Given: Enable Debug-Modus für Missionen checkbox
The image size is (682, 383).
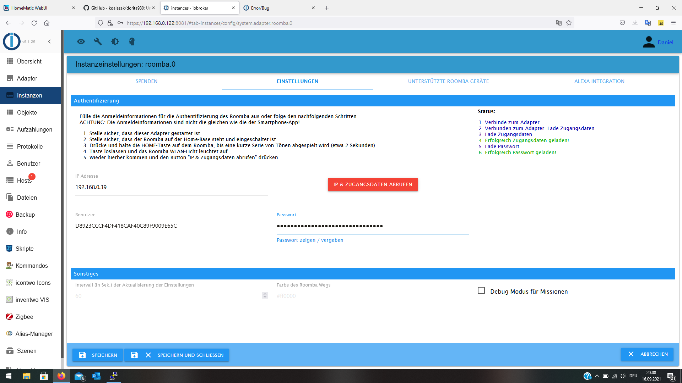Looking at the screenshot, I should [x=481, y=291].
